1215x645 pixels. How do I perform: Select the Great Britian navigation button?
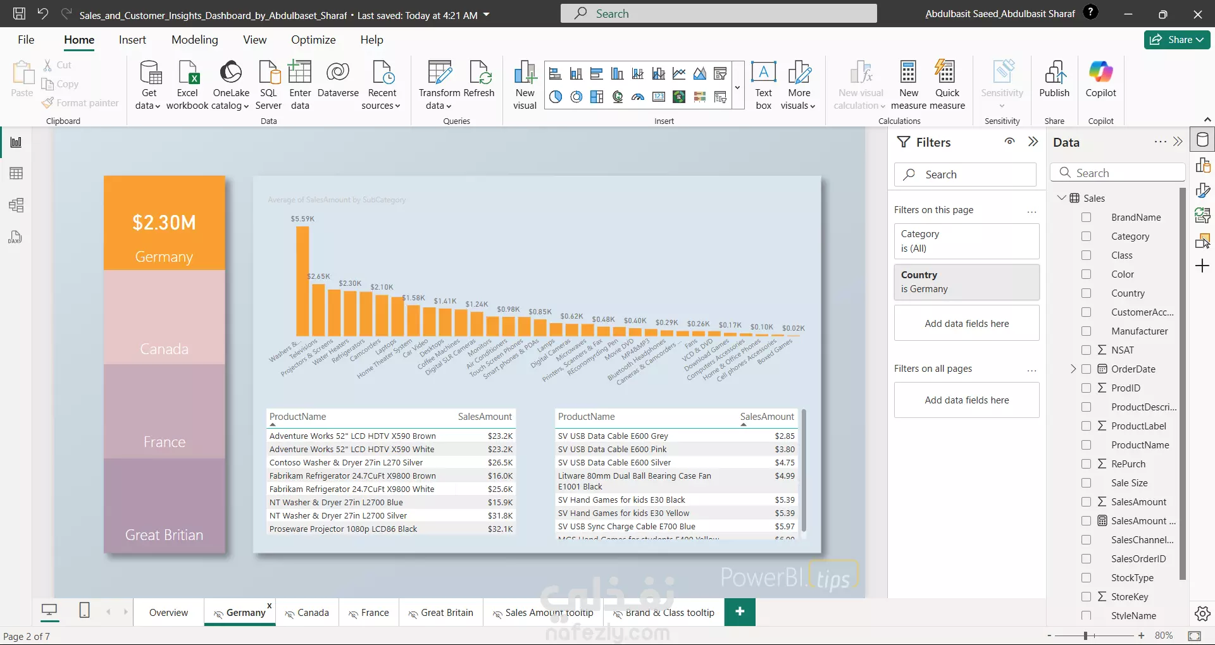pos(165,505)
